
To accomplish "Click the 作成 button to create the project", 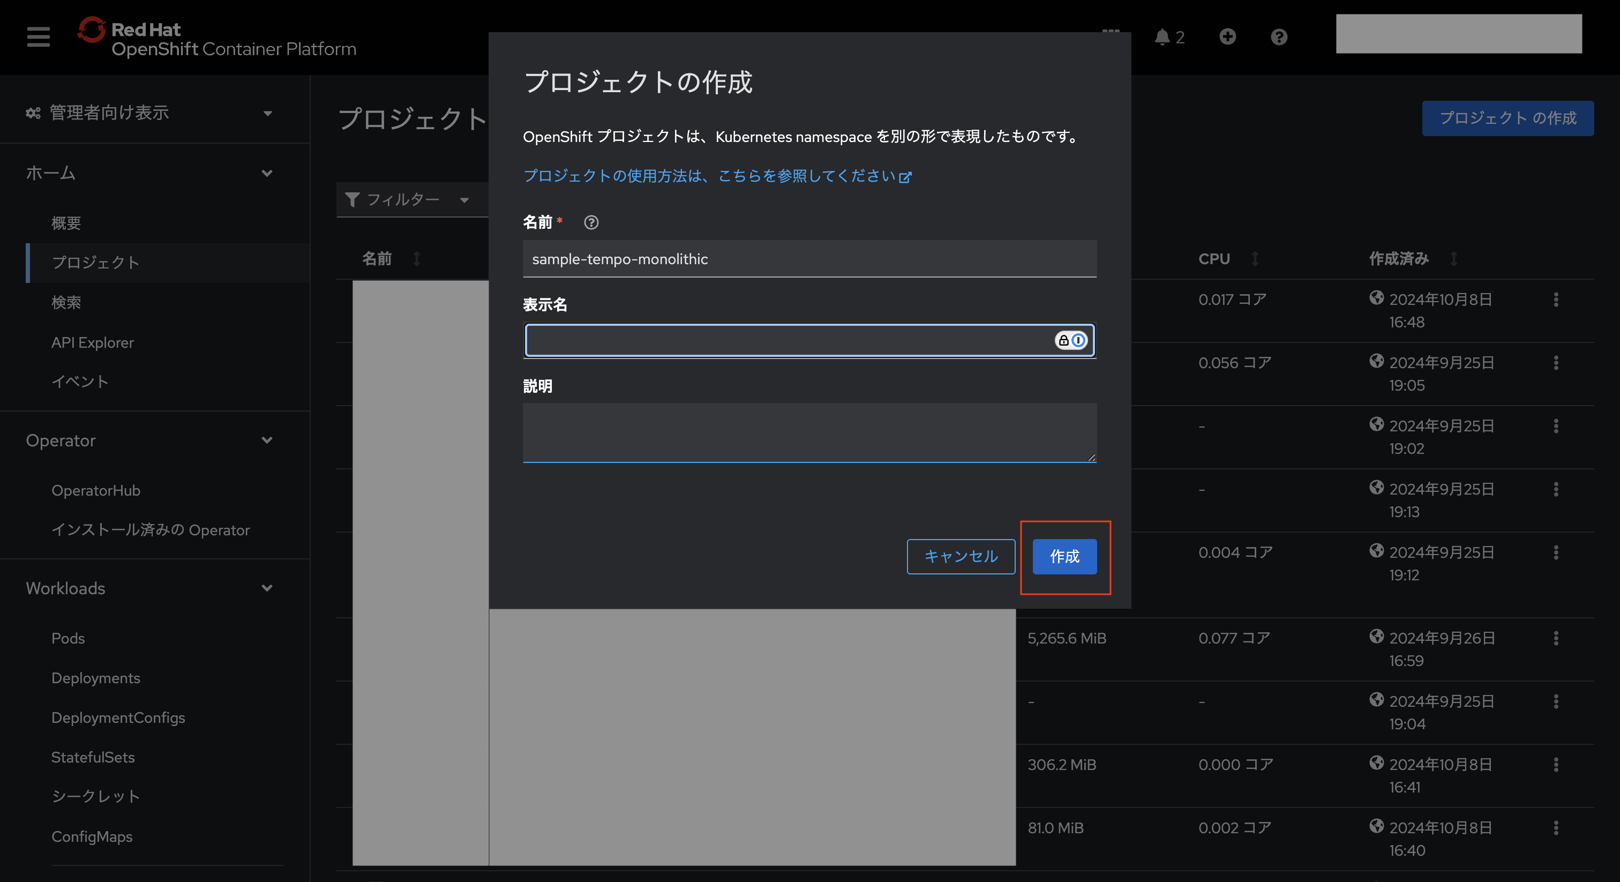I will click(1063, 557).
